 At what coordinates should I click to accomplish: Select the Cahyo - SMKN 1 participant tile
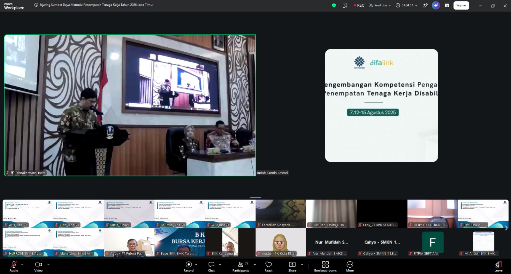pos(382,242)
